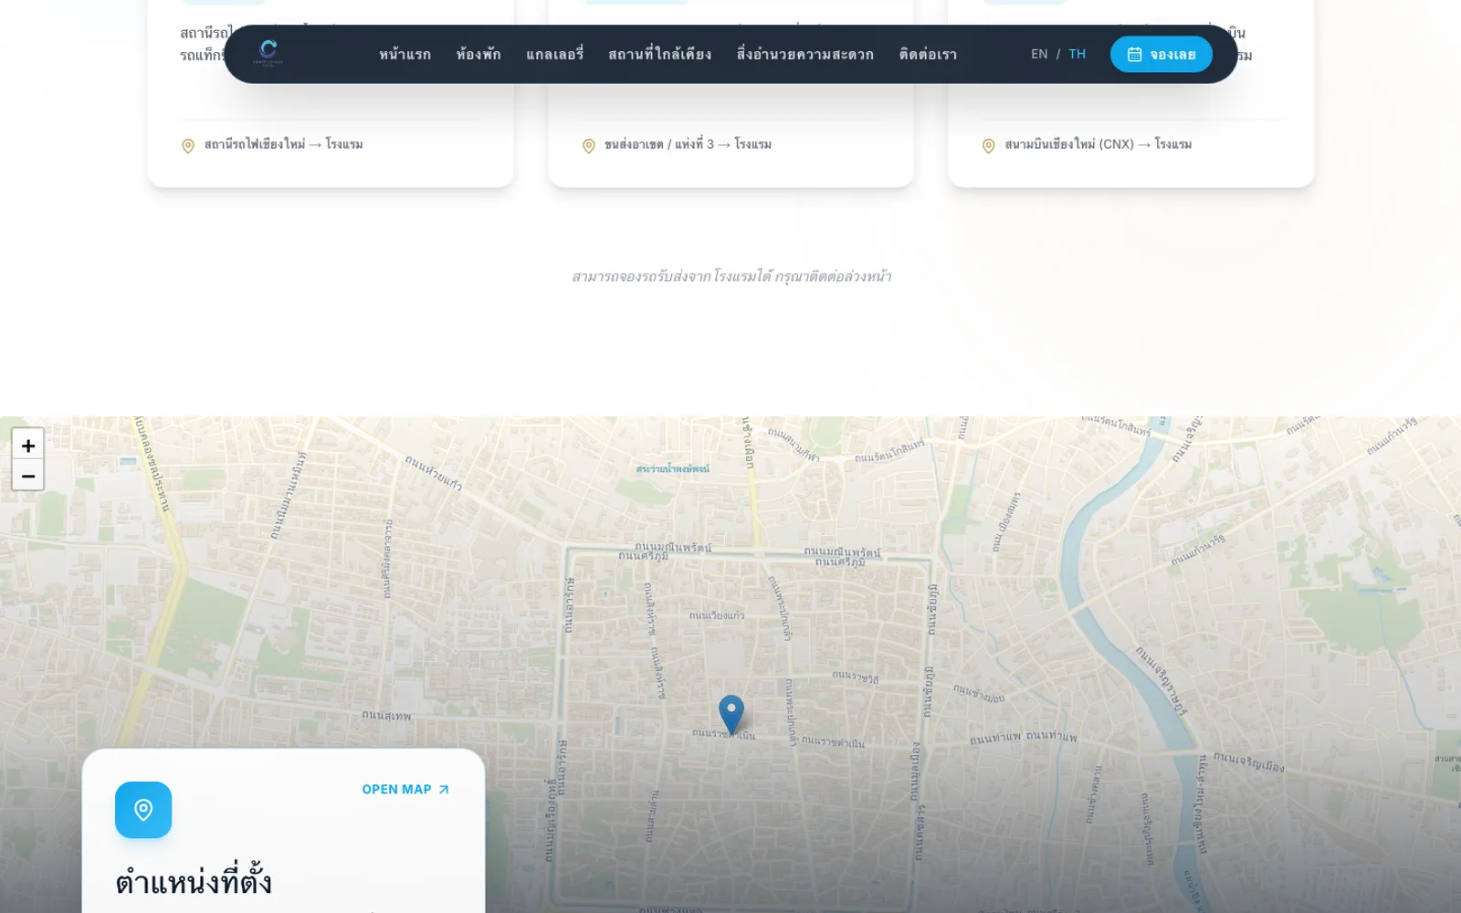Zoom in on the map

(x=28, y=445)
